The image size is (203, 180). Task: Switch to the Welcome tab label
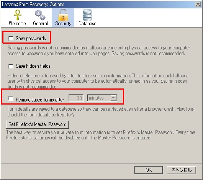coord(17,24)
